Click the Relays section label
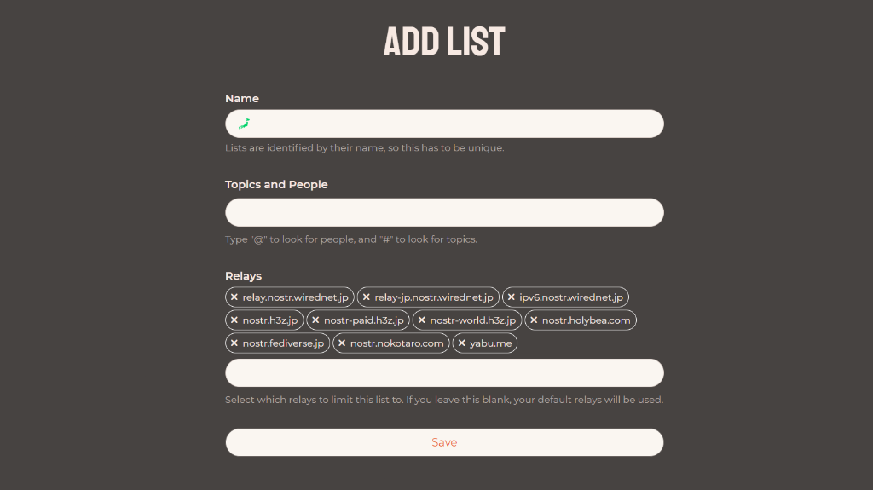The image size is (873, 490). (x=243, y=276)
